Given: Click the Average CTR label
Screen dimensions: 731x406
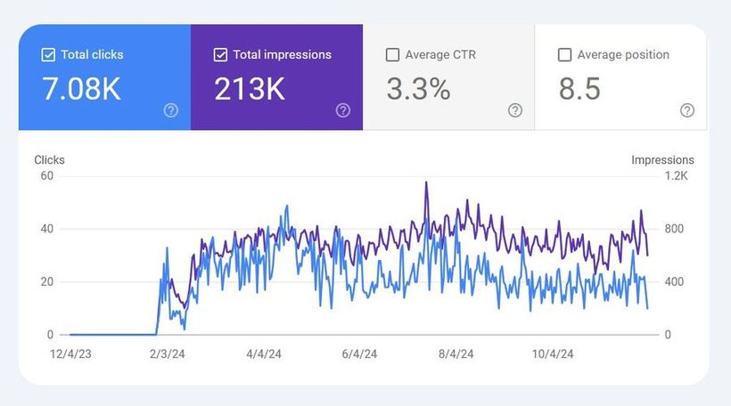Looking at the screenshot, I should pos(440,54).
